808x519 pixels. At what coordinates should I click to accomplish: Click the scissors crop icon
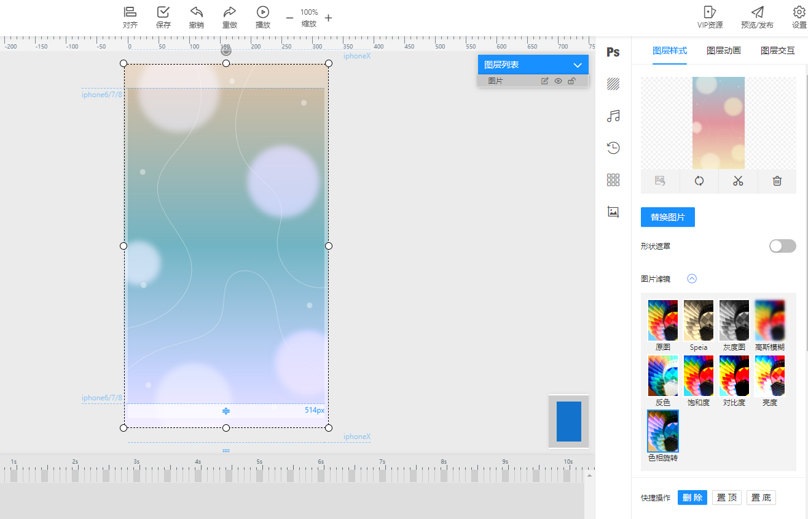(x=738, y=181)
